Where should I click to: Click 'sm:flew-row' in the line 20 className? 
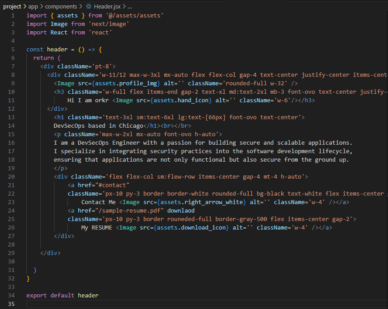tap(176, 177)
